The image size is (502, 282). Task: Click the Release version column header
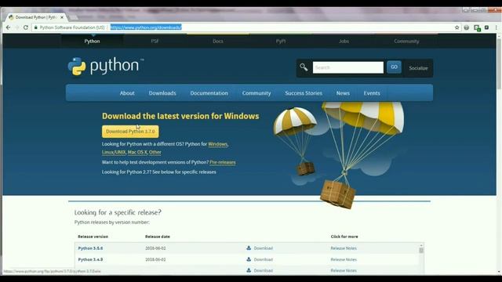[93, 237]
